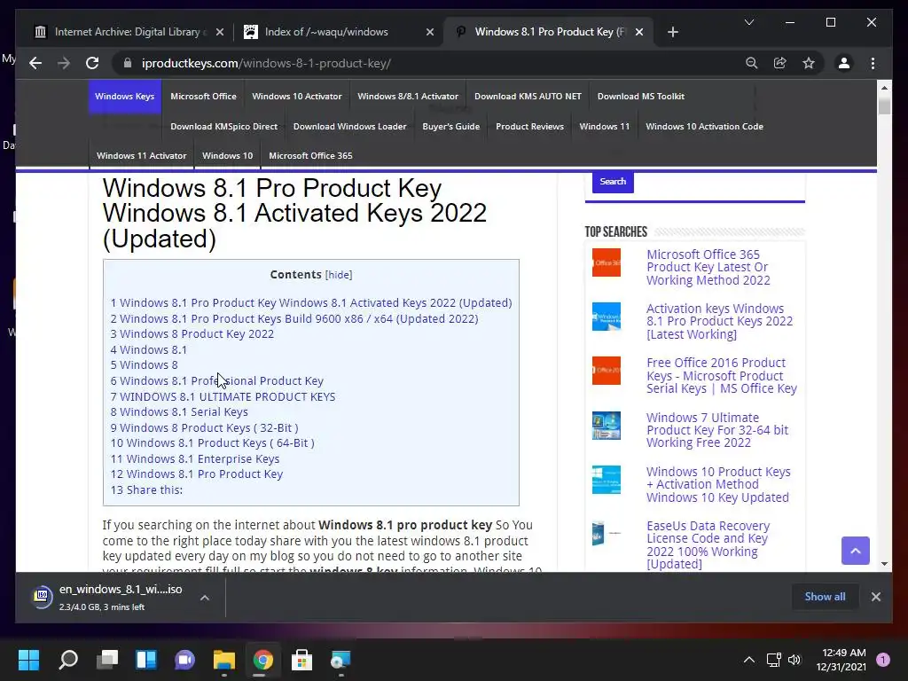Open EaseUs Data Recovery License Code link
908x681 pixels.
[x=708, y=544]
